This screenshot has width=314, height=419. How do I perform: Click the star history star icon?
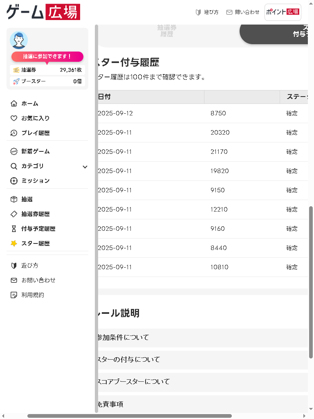point(14,243)
